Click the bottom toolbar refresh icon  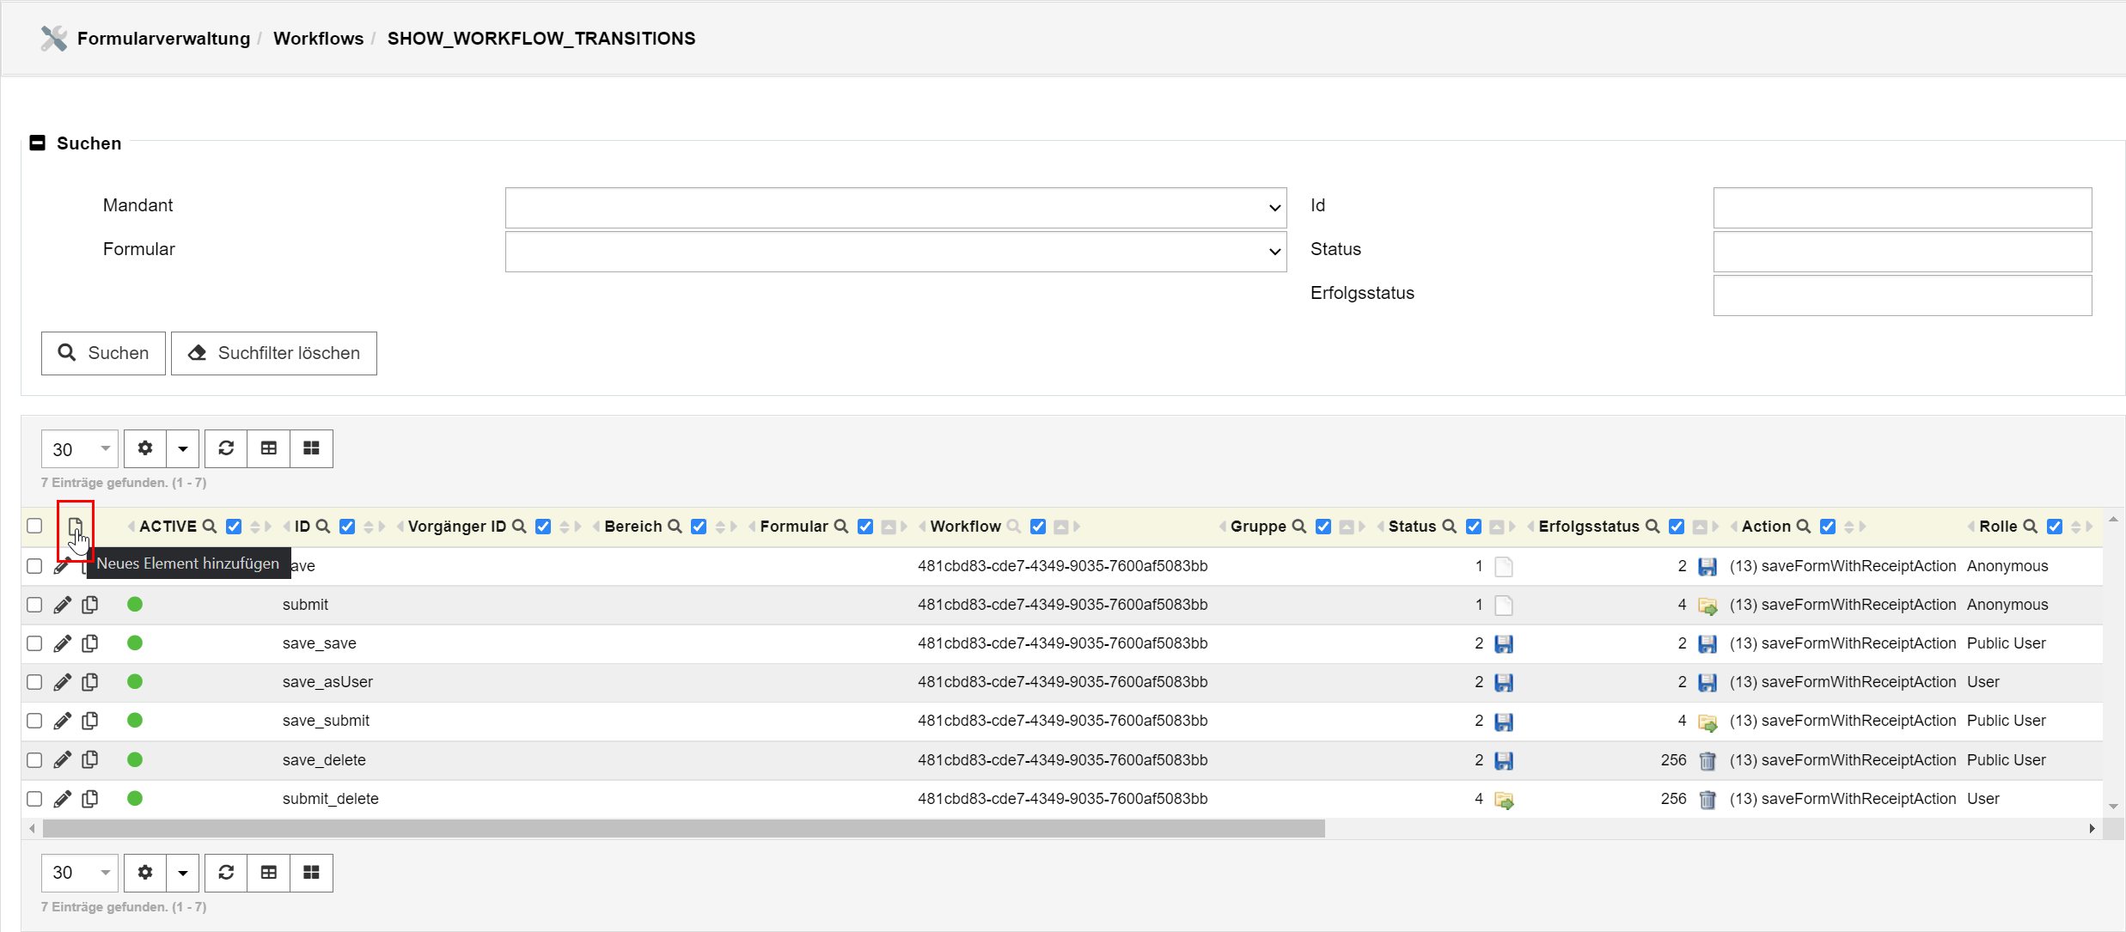[226, 873]
